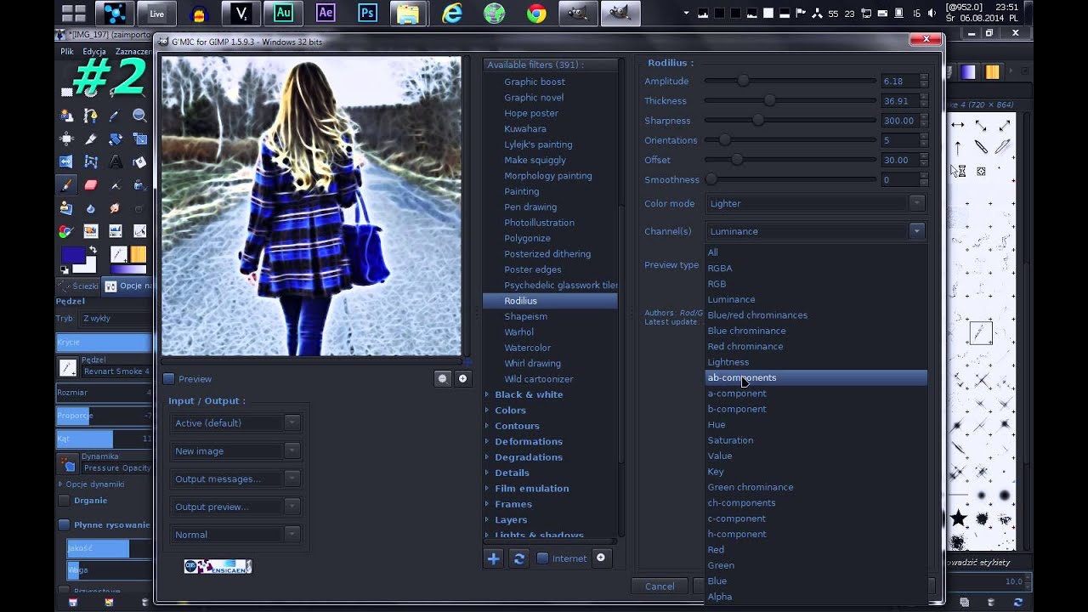Image resolution: width=1088 pixels, height=612 pixels.
Task: Click the round button next to Internet checkbox
Action: [x=601, y=558]
